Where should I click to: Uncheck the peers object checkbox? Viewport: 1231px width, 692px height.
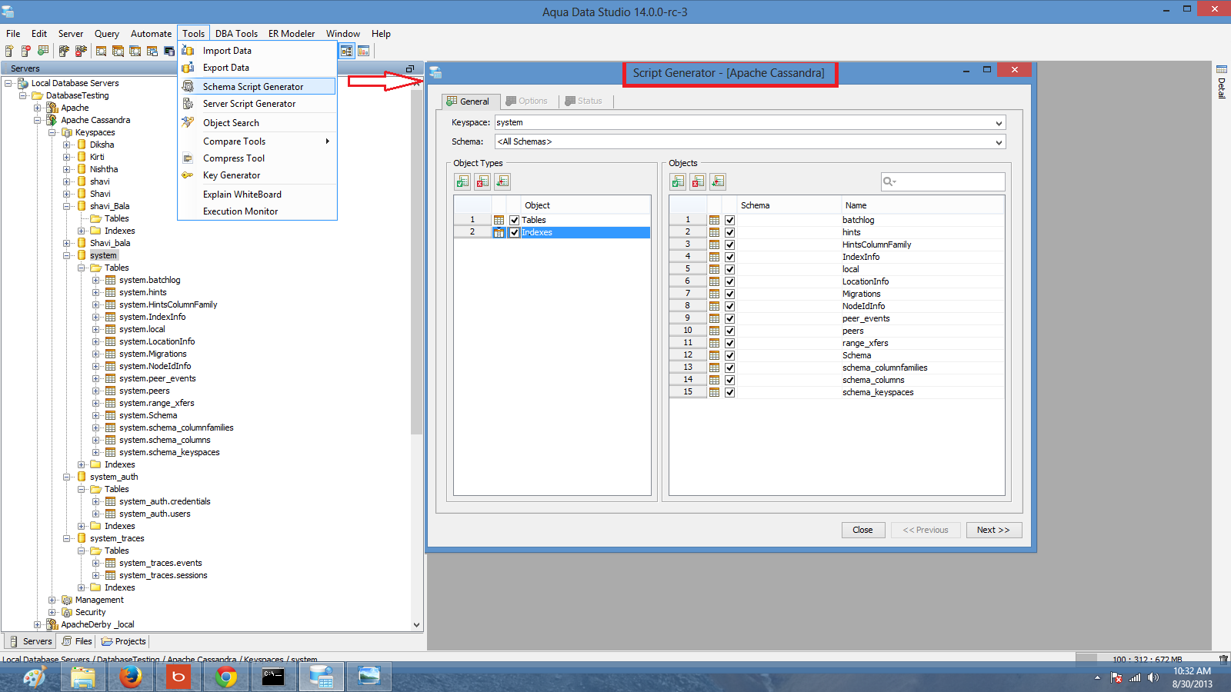click(x=730, y=331)
